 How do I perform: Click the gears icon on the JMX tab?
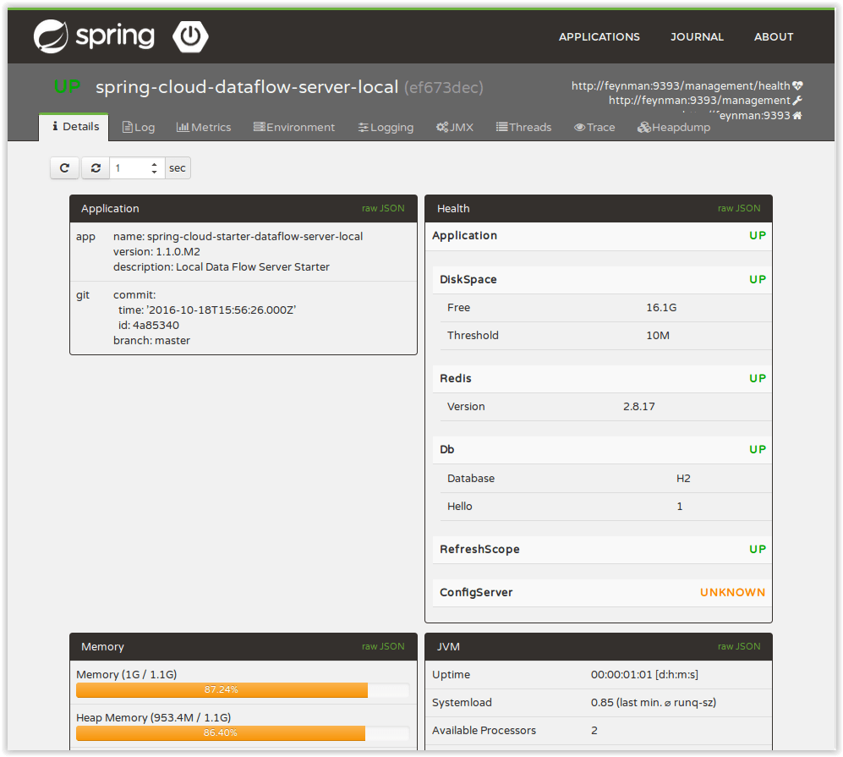click(x=441, y=127)
